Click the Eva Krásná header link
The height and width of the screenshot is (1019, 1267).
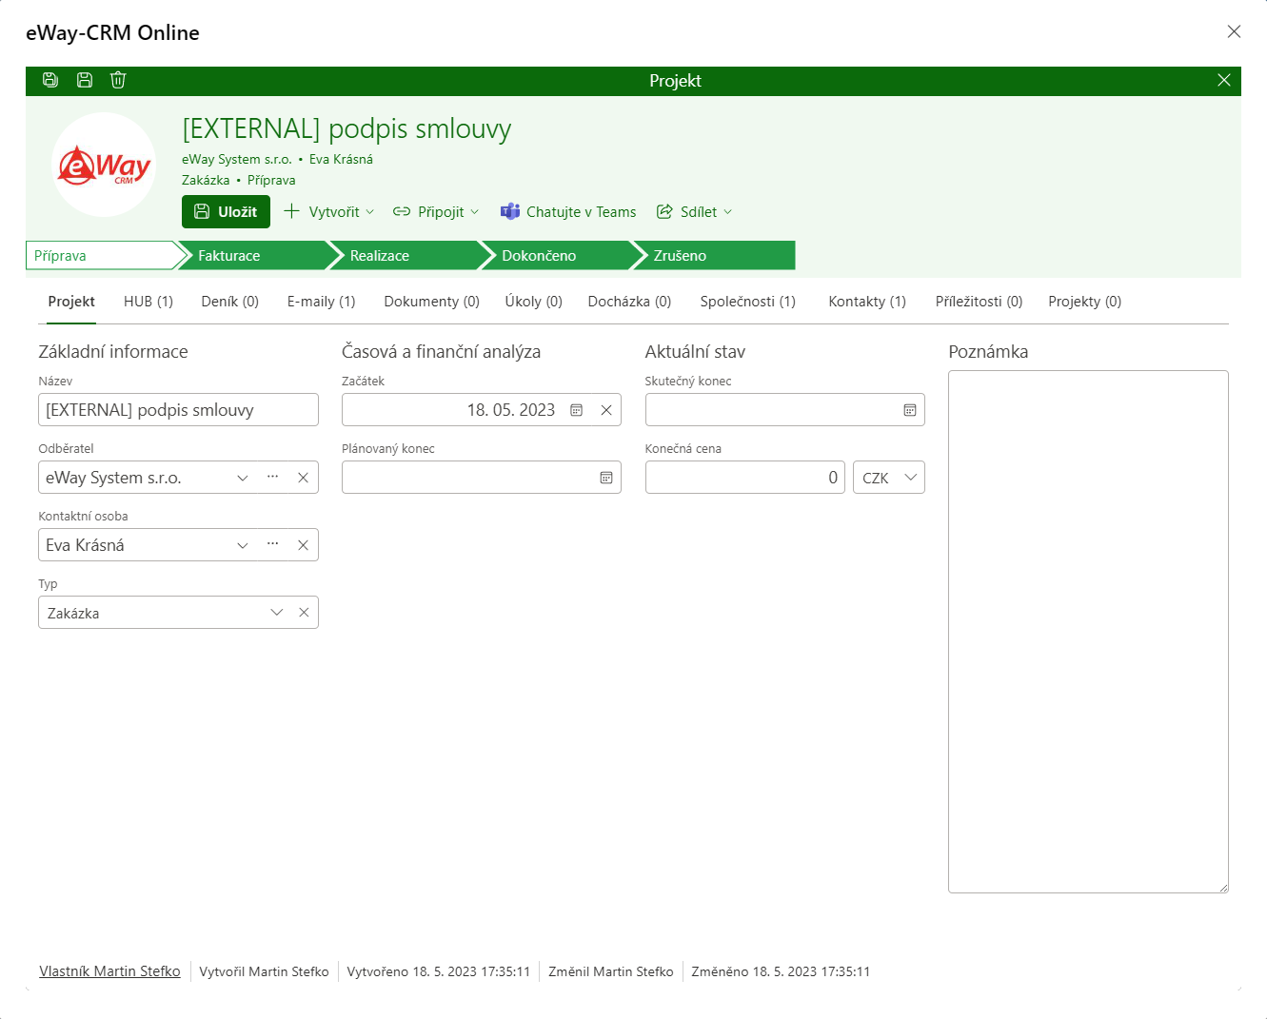coord(341,159)
